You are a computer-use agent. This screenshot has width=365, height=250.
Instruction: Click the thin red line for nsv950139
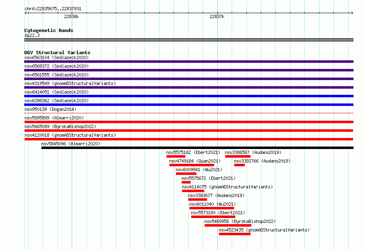189,113
